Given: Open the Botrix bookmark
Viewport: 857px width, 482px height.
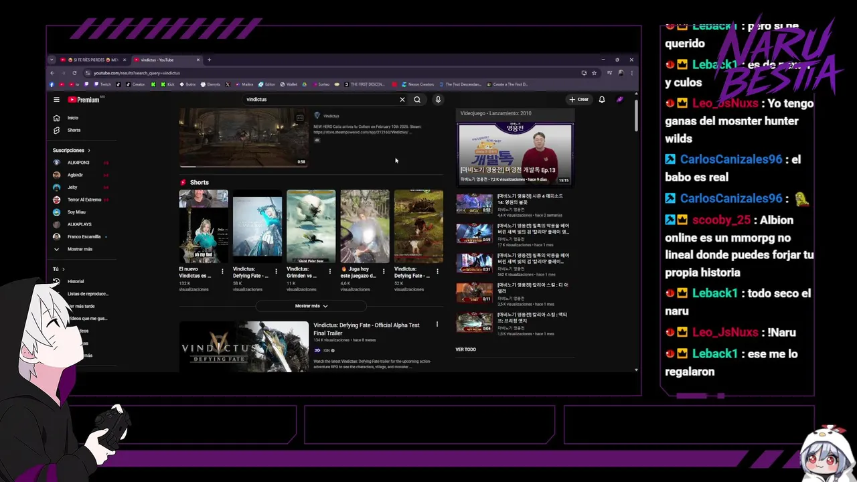Looking at the screenshot, I should coord(187,84).
